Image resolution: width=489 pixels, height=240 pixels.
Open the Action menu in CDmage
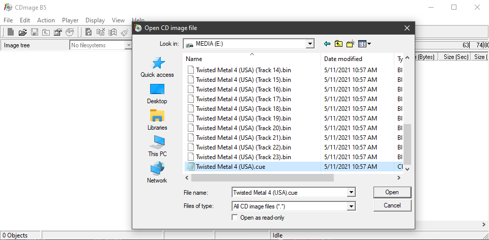46,20
